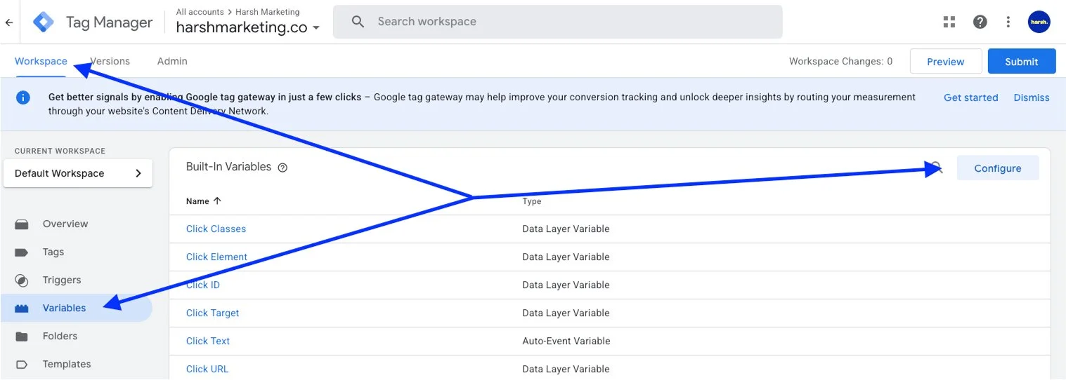Open the help question mark menu
Screen dimensions: 1066x380
(x=980, y=22)
